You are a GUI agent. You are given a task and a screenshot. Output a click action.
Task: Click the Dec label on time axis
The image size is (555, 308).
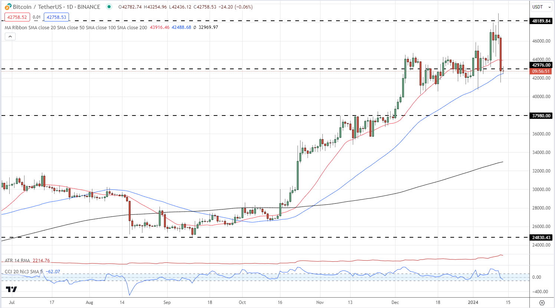pos(395,302)
